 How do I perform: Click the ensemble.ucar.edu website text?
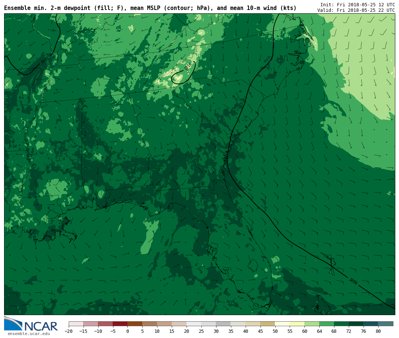28,334
